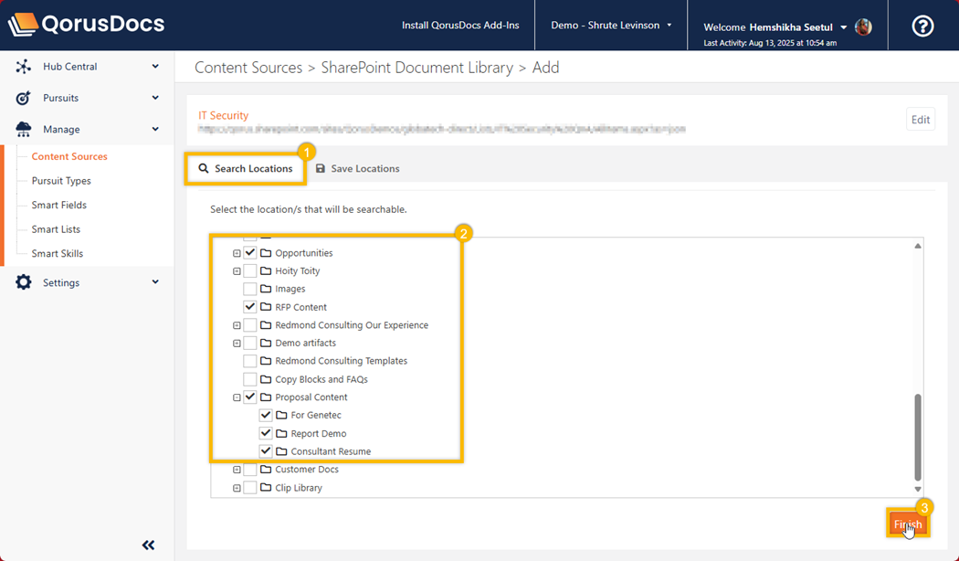Enable the Images folder checkbox
The width and height of the screenshot is (959, 561).
click(x=250, y=289)
